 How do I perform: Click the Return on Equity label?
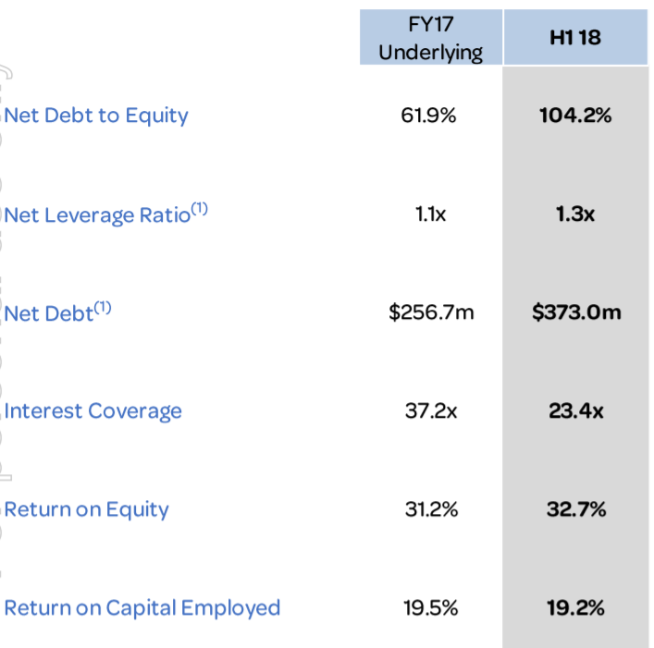tap(87, 509)
